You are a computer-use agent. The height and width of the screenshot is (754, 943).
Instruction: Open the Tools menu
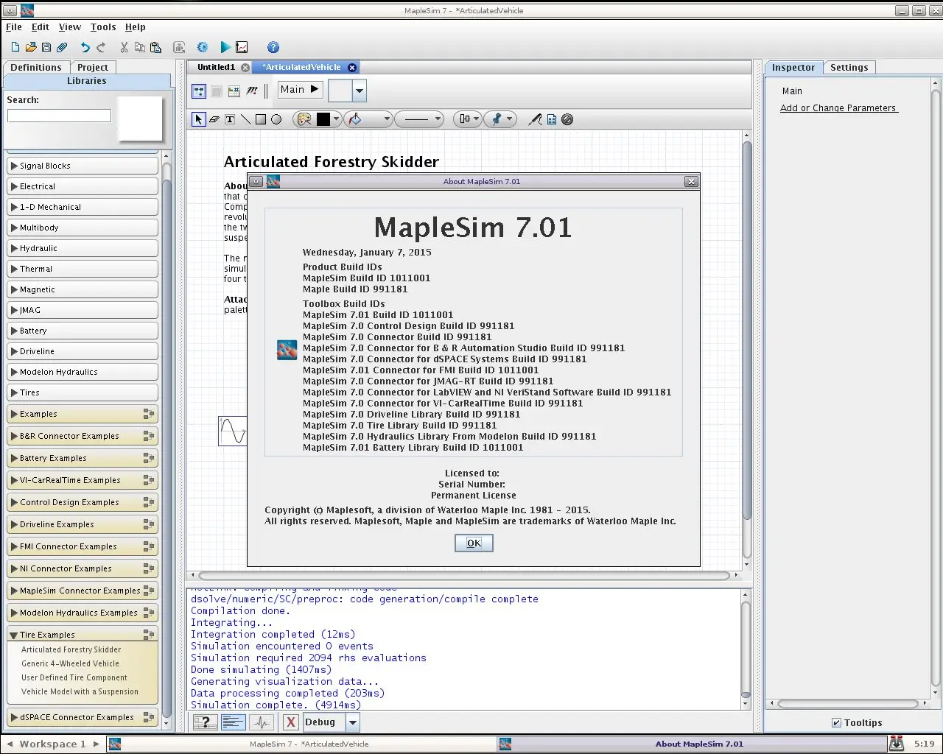(103, 27)
